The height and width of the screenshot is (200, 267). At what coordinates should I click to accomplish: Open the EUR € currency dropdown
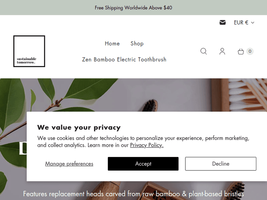coord(244,22)
